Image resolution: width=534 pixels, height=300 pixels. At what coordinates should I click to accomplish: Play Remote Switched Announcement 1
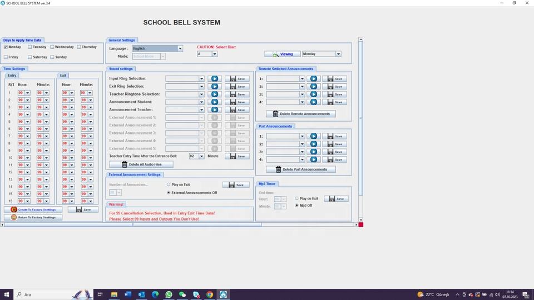314,79
